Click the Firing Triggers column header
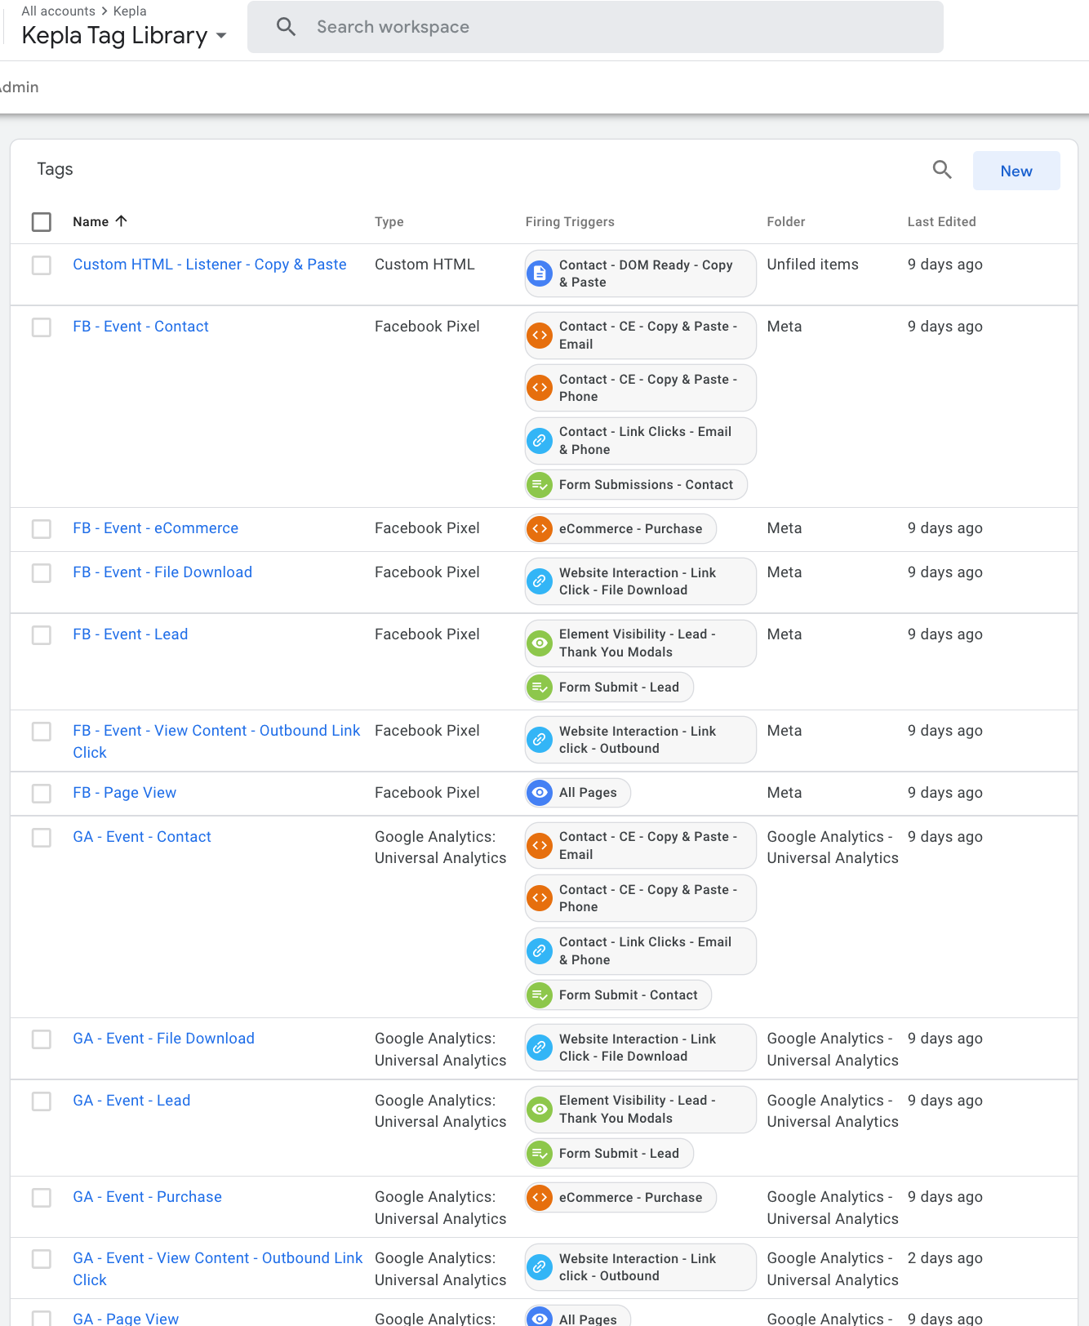The width and height of the screenshot is (1089, 1326). coord(570,222)
